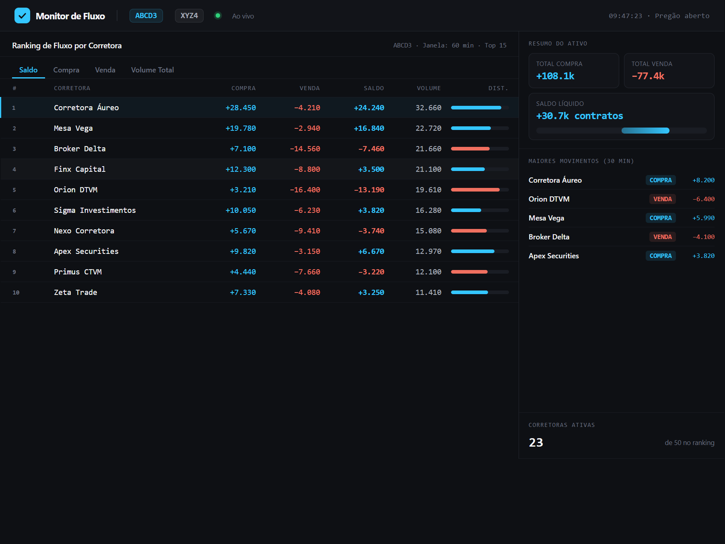Screen dimensions: 725x544
Task: Sort by the VOLUME column header
Action: point(429,88)
